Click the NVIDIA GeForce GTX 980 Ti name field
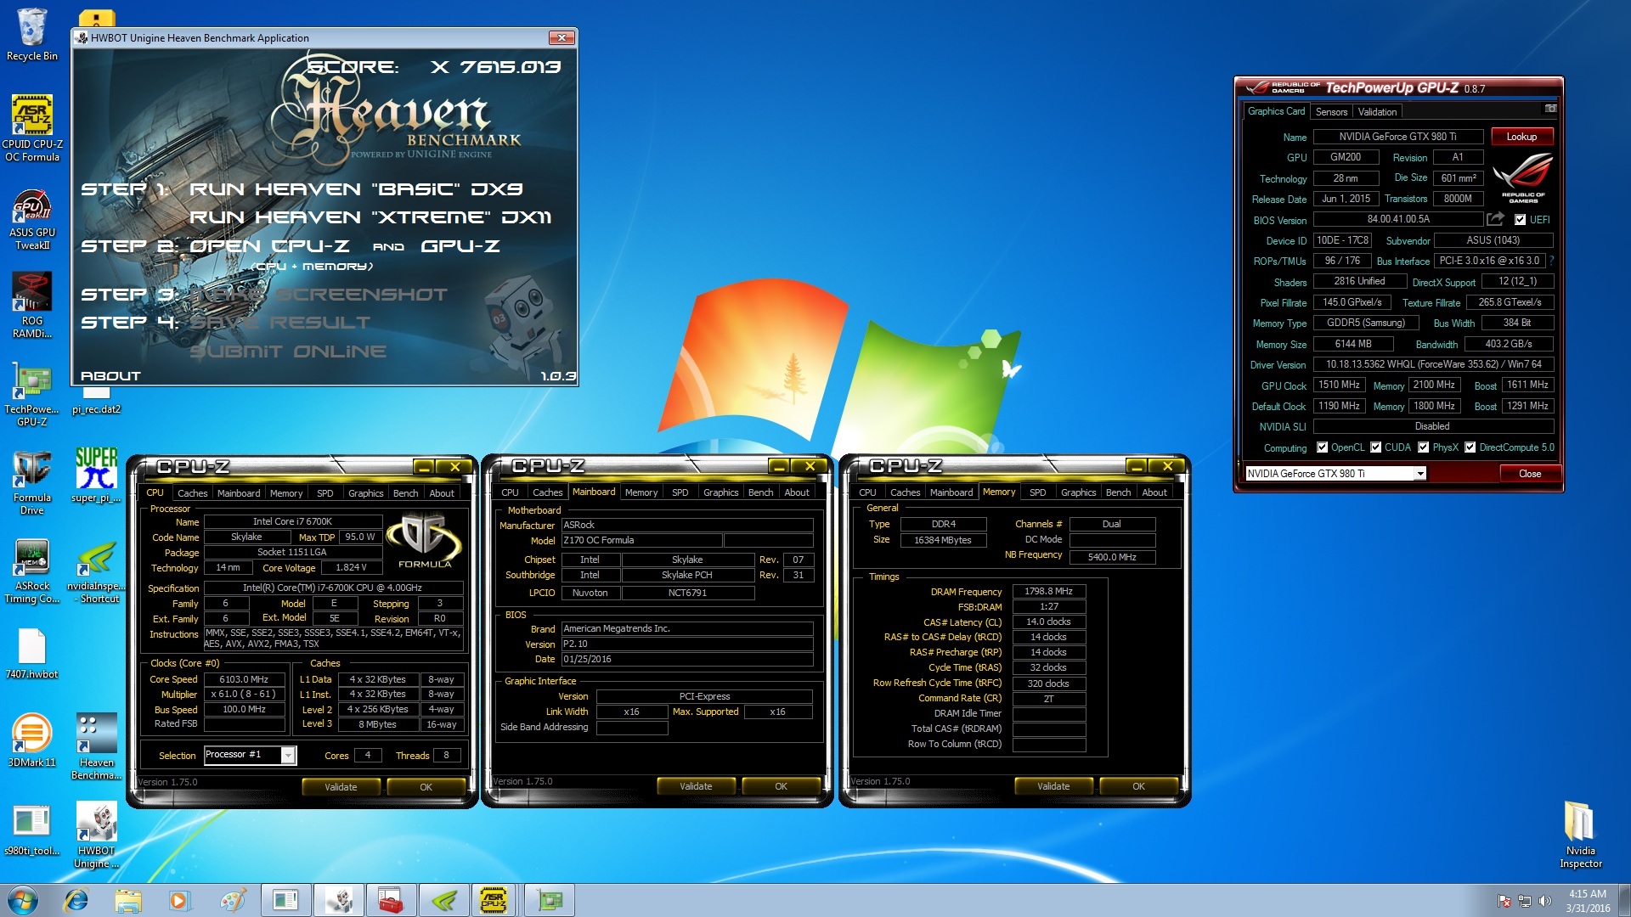 [1397, 137]
